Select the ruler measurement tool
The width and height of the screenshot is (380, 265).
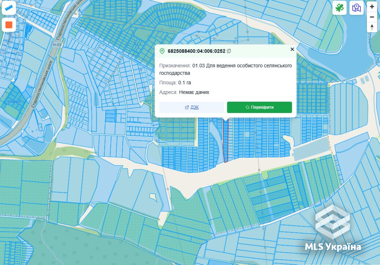9,8
